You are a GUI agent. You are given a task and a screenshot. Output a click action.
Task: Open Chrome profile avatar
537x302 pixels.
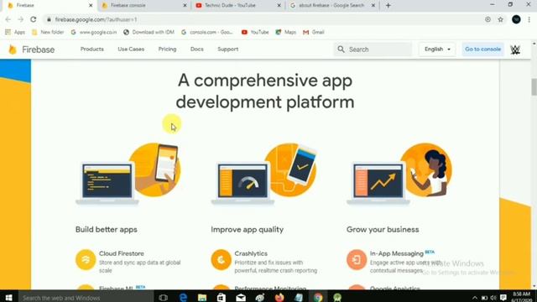tap(516, 19)
